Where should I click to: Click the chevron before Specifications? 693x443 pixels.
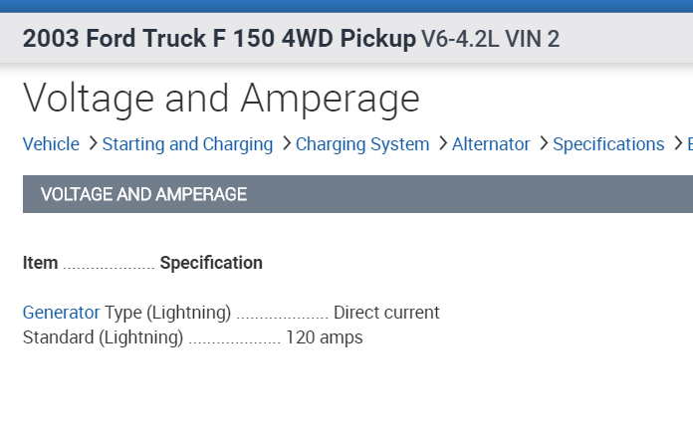[x=544, y=144]
